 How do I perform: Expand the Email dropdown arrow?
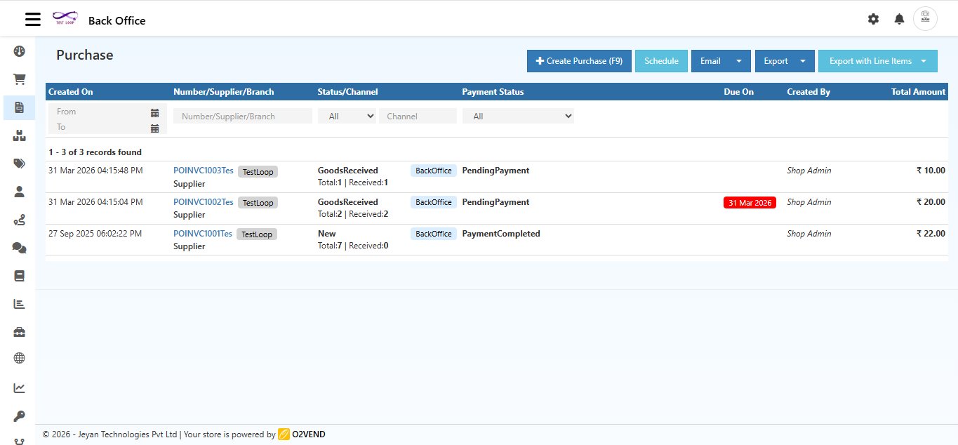point(738,61)
